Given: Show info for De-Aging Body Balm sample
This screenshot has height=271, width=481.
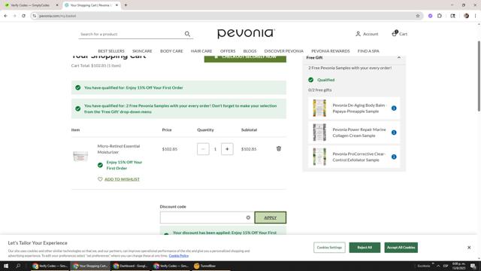Looking at the screenshot, I should click(394, 108).
